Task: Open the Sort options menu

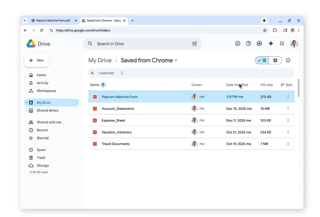Action: click(x=286, y=85)
